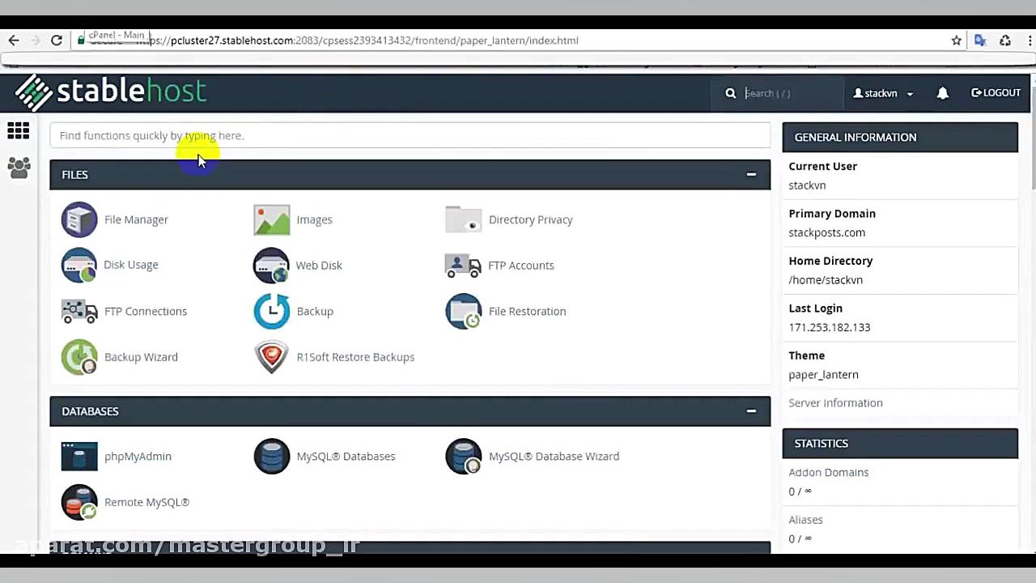Image resolution: width=1036 pixels, height=583 pixels.
Task: Open the phpMyAdmin link
Action: click(138, 456)
